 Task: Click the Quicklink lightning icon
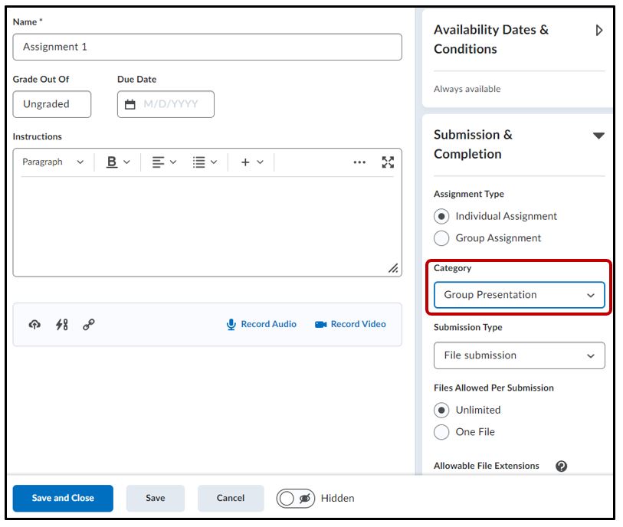click(x=62, y=325)
